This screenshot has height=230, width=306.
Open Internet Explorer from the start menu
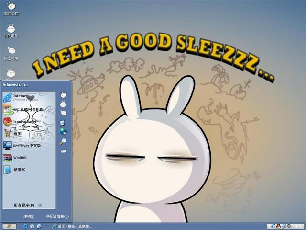(21, 98)
